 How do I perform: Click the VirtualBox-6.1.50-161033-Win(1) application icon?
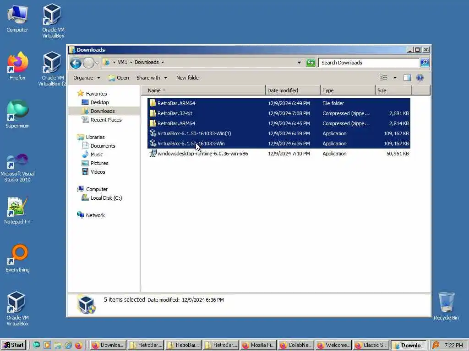[x=153, y=133]
